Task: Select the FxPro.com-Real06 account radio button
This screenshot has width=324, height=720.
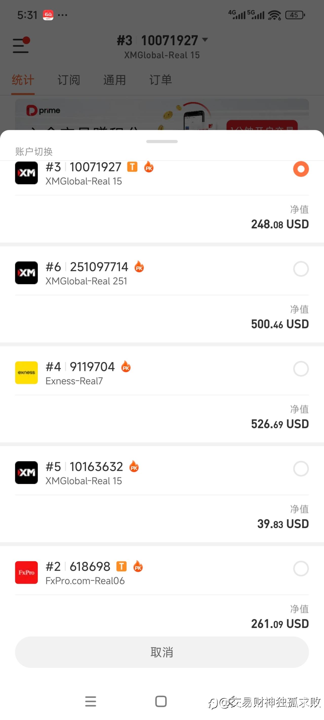Action: (301, 568)
